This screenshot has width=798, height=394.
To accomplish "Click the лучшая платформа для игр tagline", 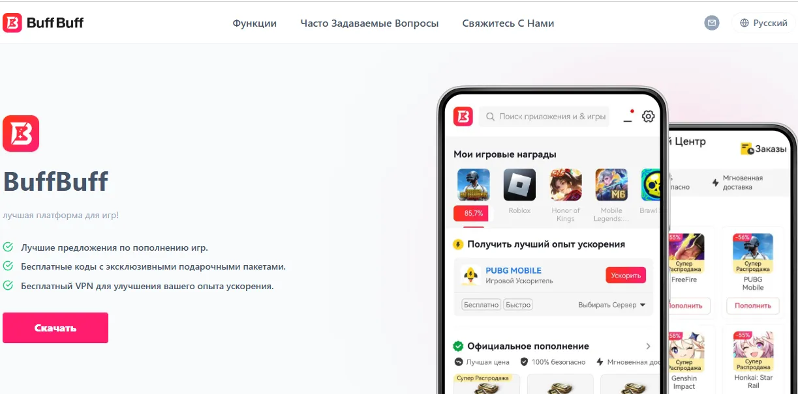I will coord(61,215).
